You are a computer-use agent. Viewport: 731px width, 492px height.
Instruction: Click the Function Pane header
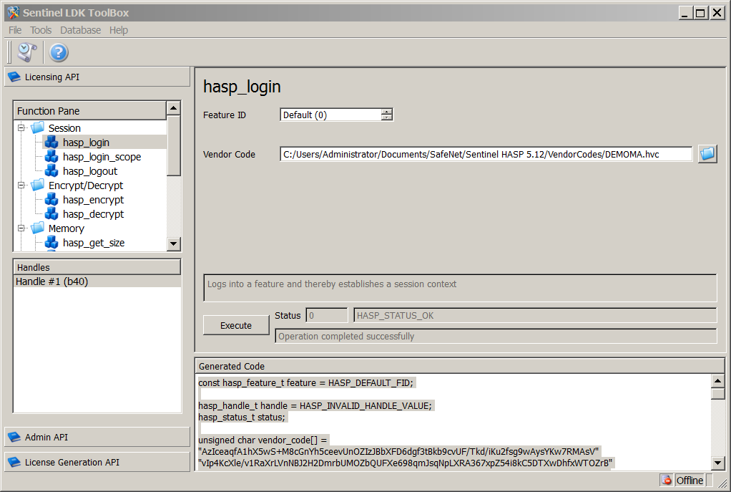89,110
